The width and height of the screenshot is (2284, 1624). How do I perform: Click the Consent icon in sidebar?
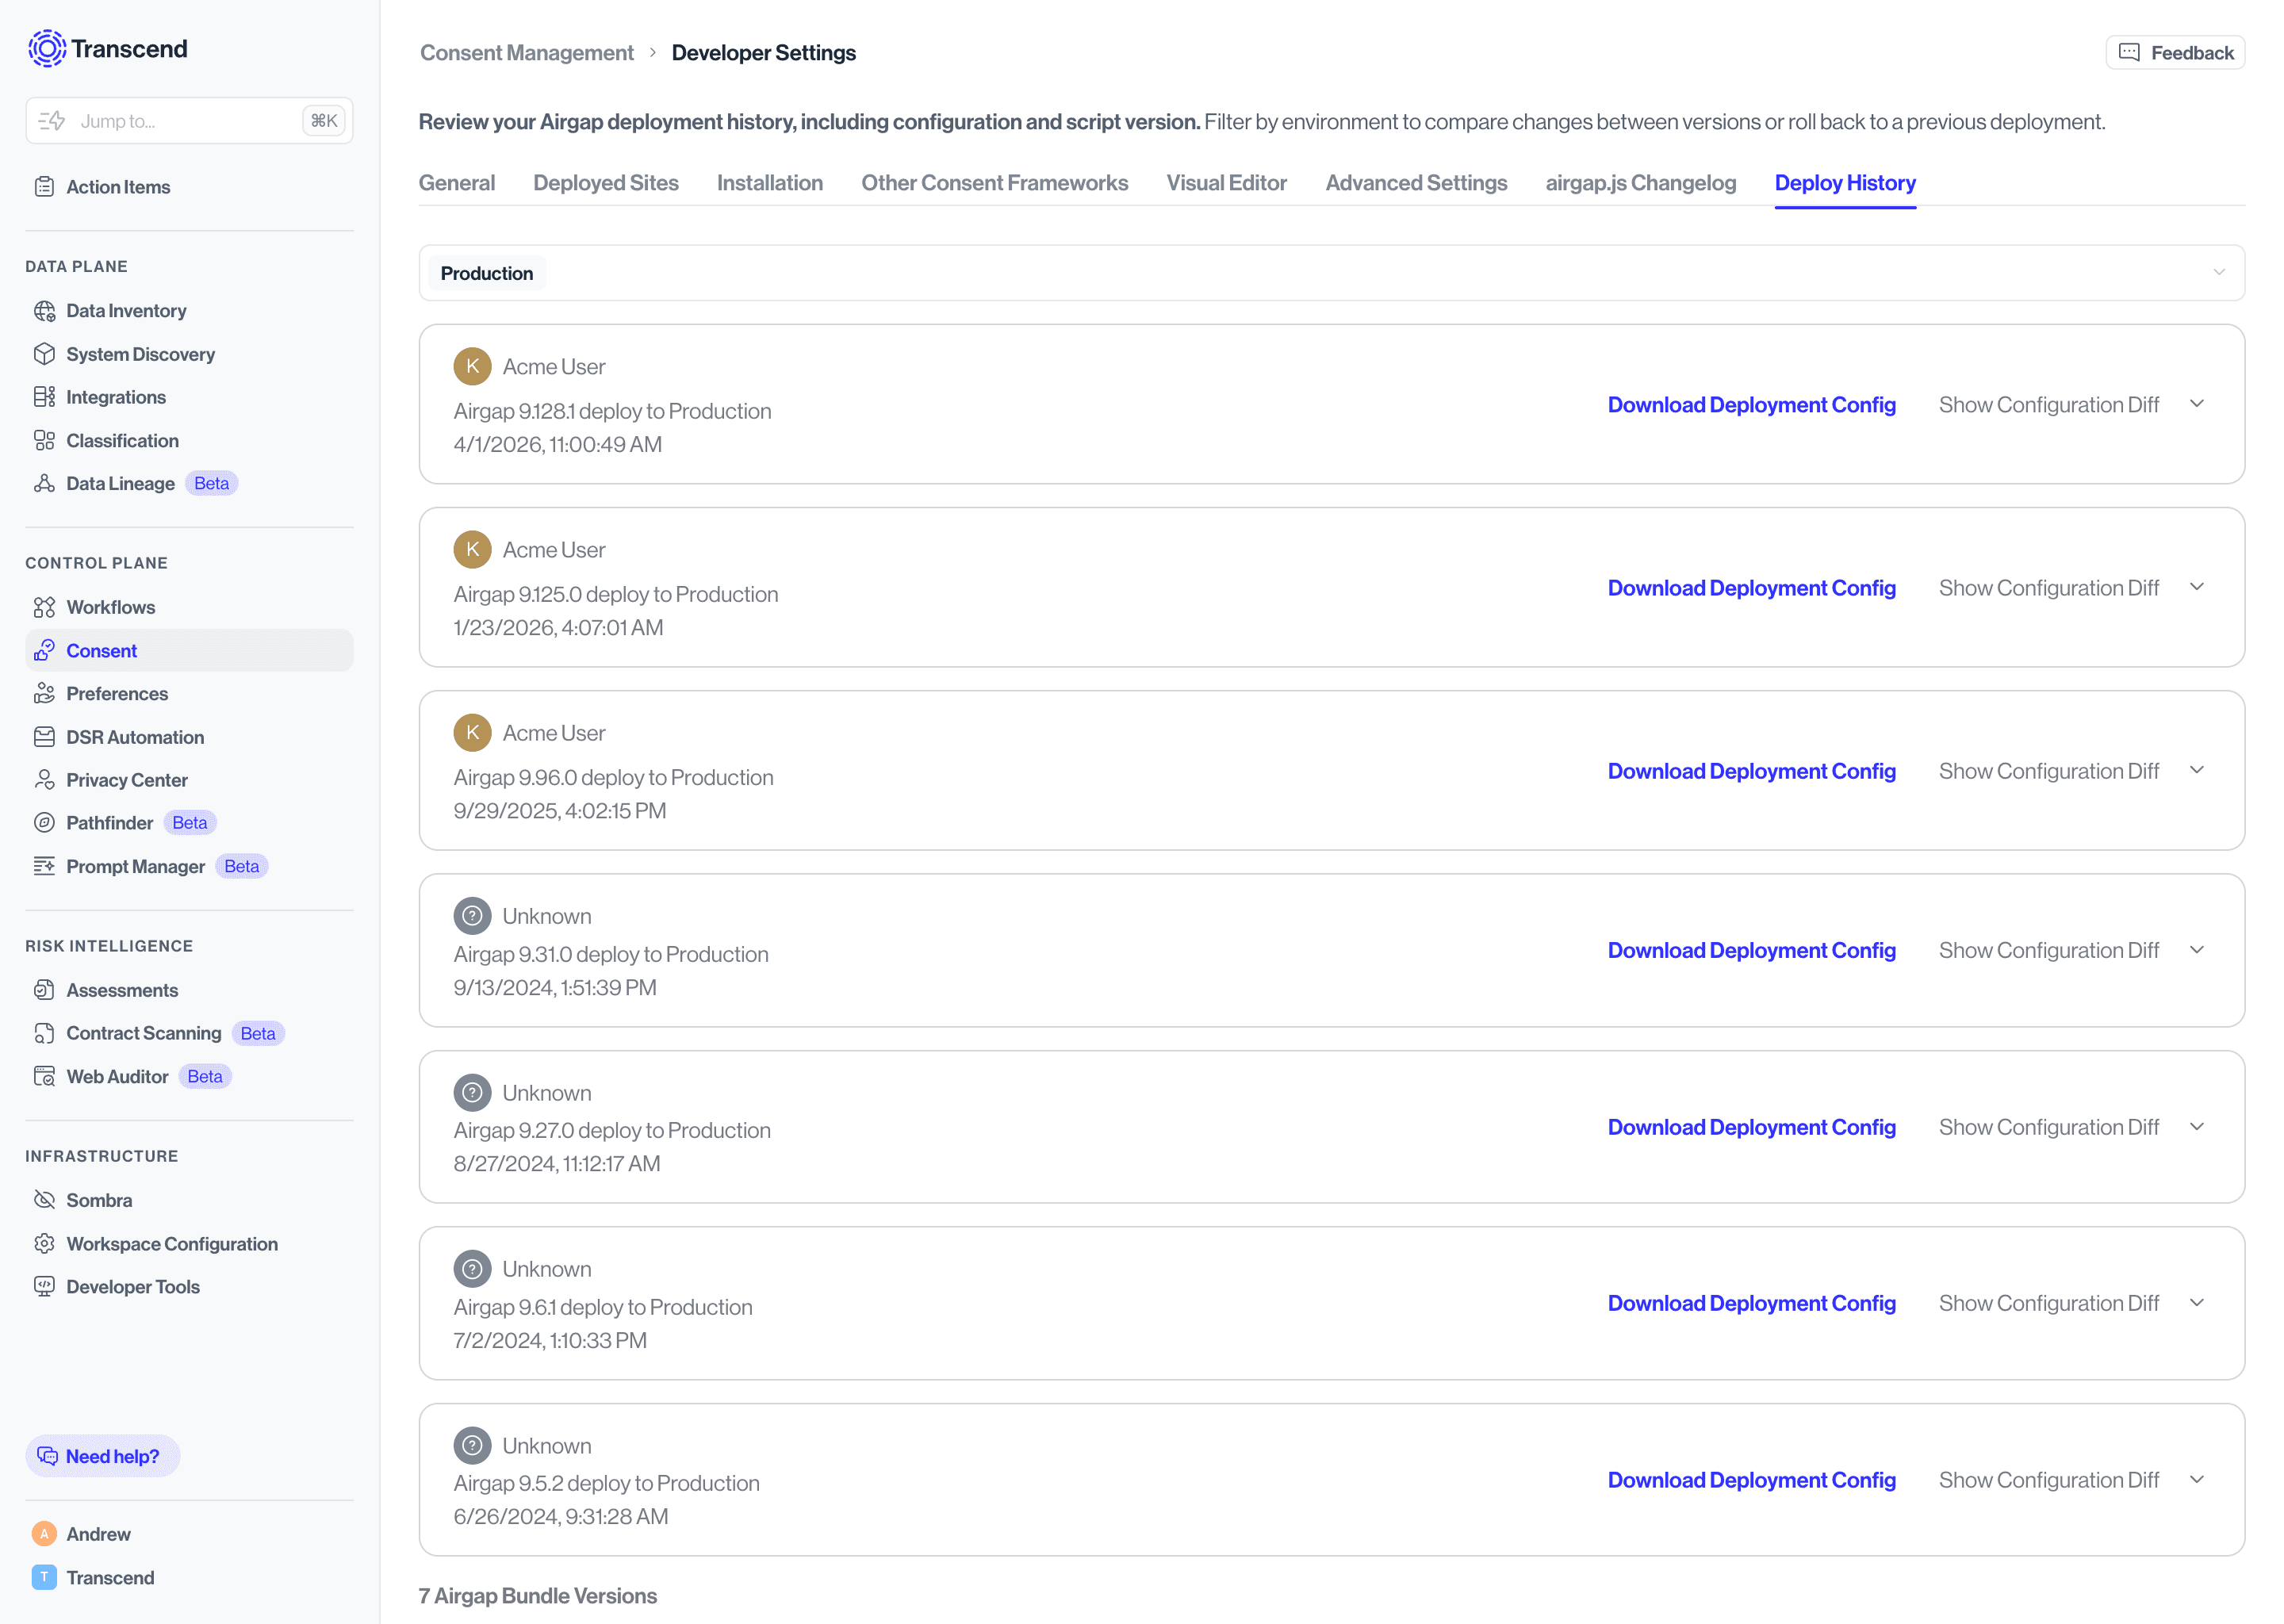pos(44,651)
